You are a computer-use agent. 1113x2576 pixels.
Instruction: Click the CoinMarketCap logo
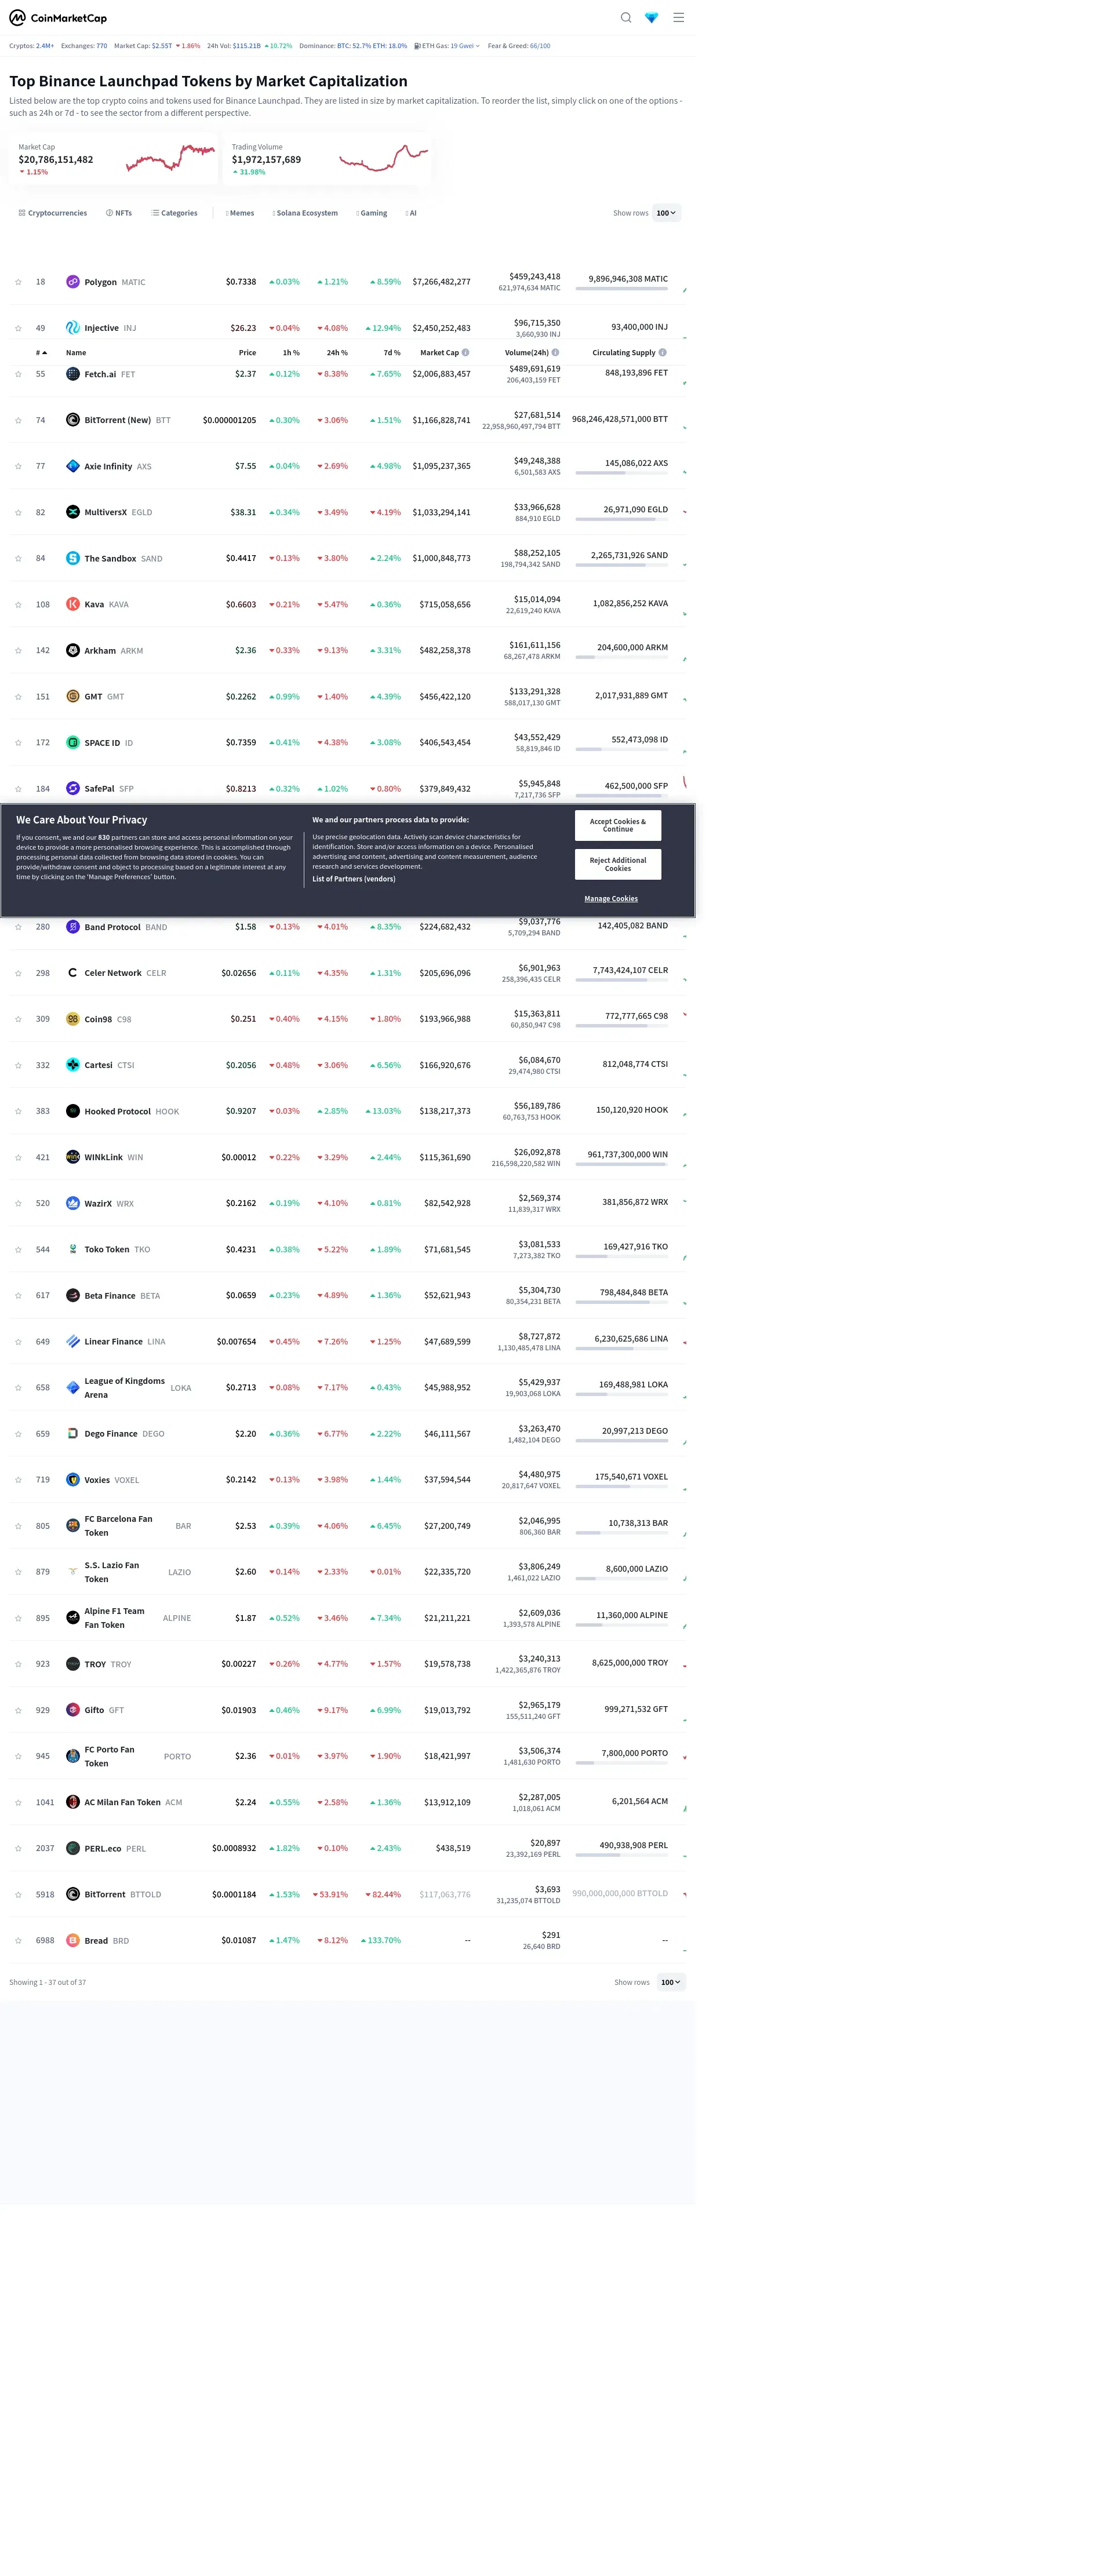58,18
